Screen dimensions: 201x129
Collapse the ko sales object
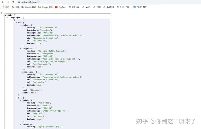point(21,100)
